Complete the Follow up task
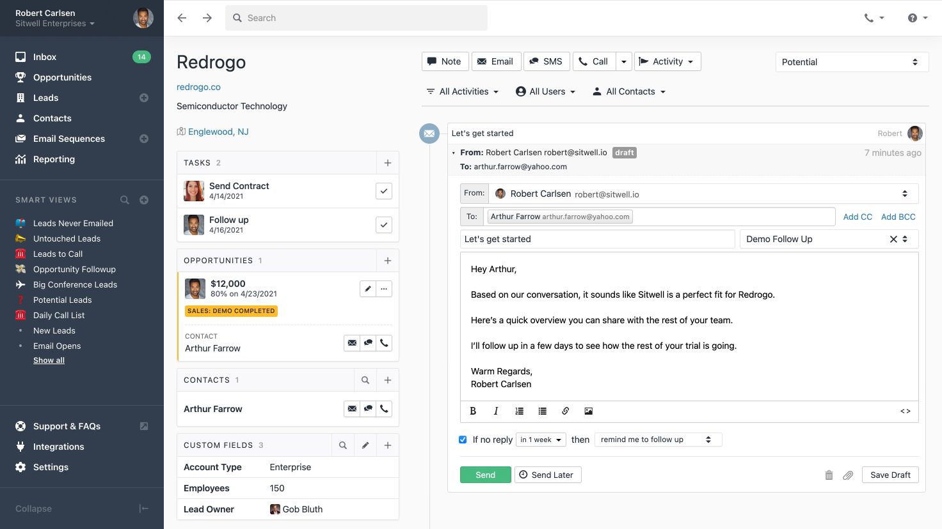Screen dimensions: 942x529 pyautogui.click(x=383, y=224)
